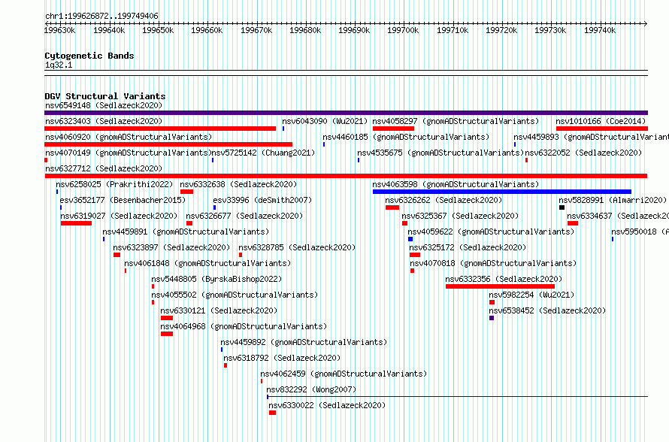
Task: Open nsv6326677 (Sedlazeck2020) label
Action: pyautogui.click(x=244, y=216)
